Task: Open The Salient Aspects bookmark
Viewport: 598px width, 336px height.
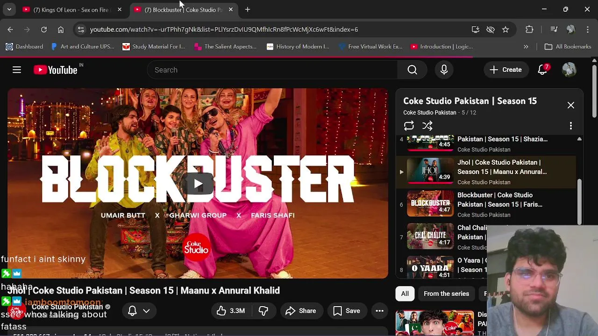Action: [x=225, y=47]
